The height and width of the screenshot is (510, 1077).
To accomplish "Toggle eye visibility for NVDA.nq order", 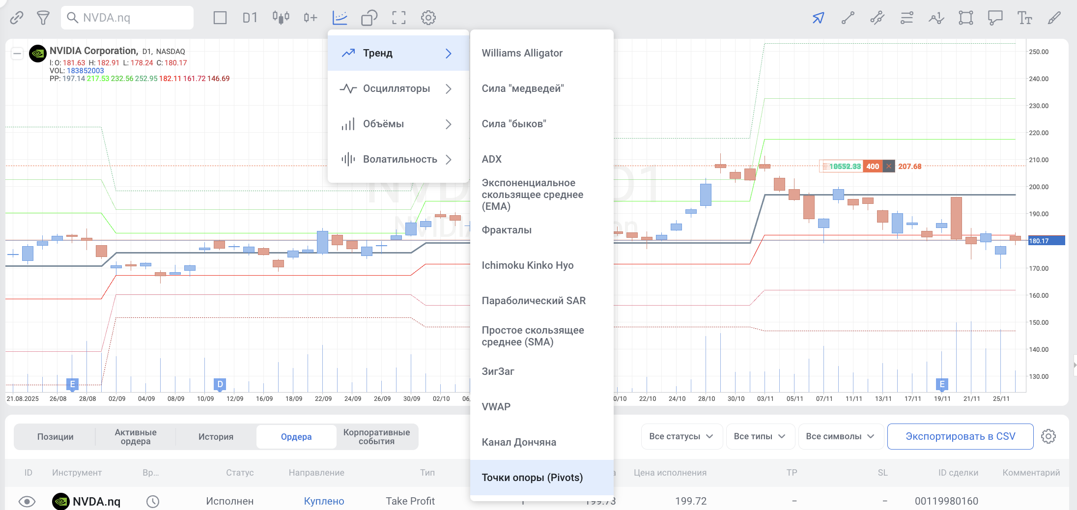I will coord(27,501).
